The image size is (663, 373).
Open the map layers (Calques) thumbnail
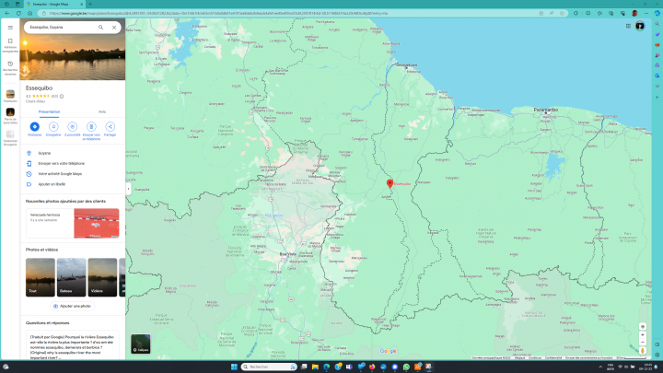(x=140, y=344)
